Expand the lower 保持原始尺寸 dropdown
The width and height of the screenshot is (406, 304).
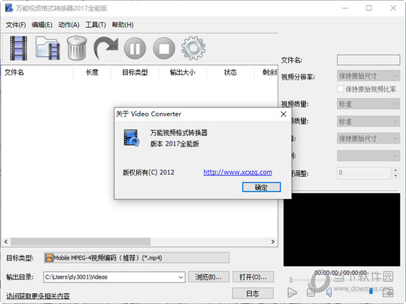(x=369, y=138)
